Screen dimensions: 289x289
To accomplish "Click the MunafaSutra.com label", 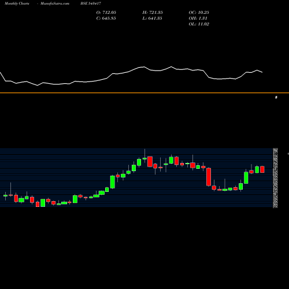I will click(55, 3).
